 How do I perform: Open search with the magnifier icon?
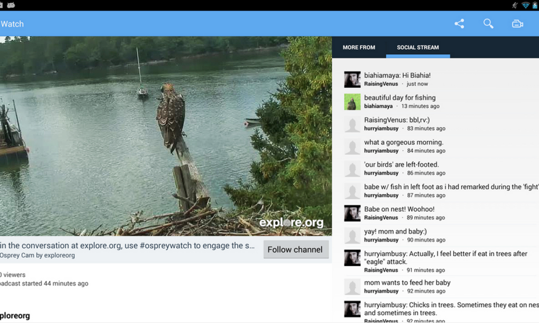click(x=488, y=24)
